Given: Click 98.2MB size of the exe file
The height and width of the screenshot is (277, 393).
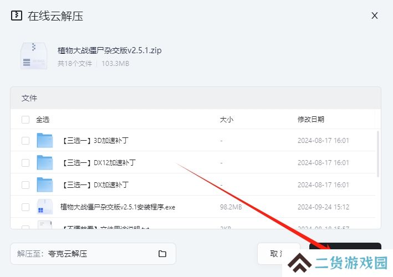Looking at the screenshot, I should tap(231, 207).
